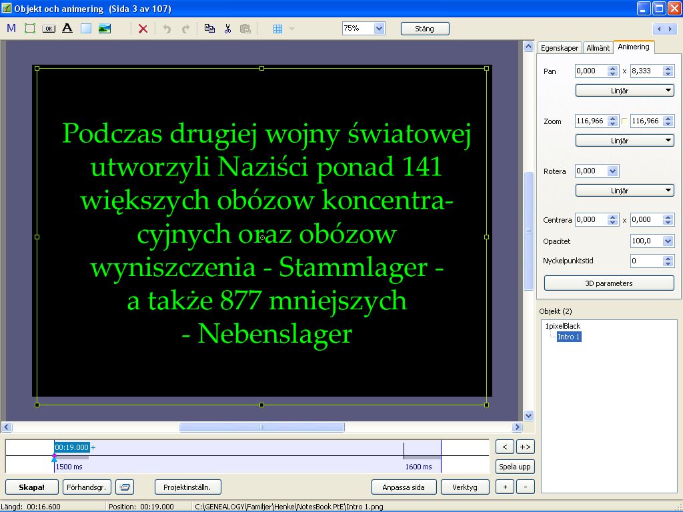The width and height of the screenshot is (683, 512).
Task: Edit the Zoom X value 116,966
Action: point(591,121)
